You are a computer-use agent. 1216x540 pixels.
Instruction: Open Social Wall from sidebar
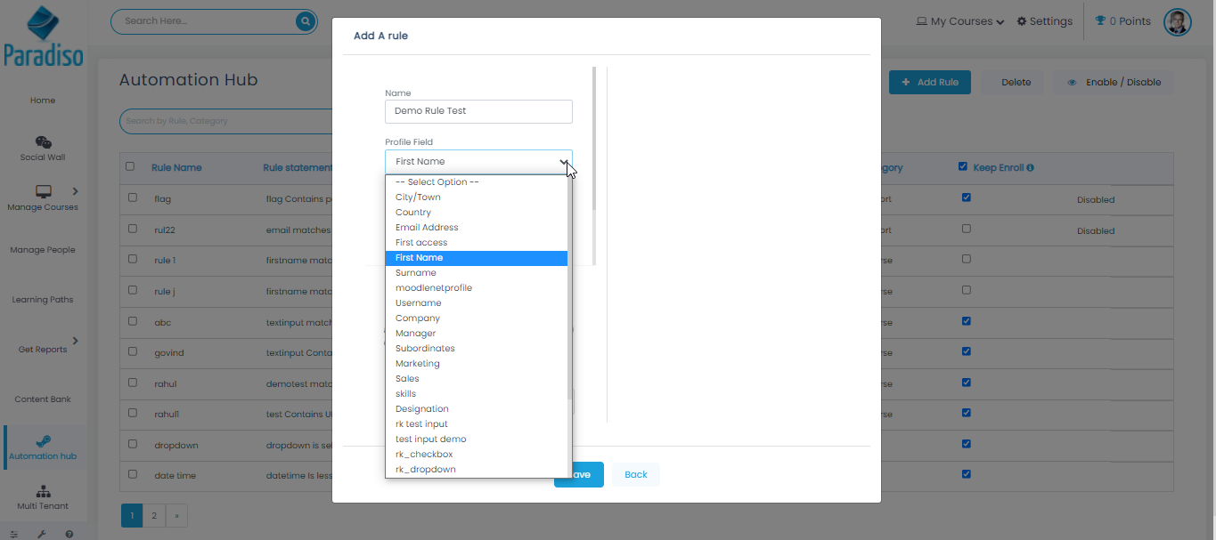tap(43, 142)
